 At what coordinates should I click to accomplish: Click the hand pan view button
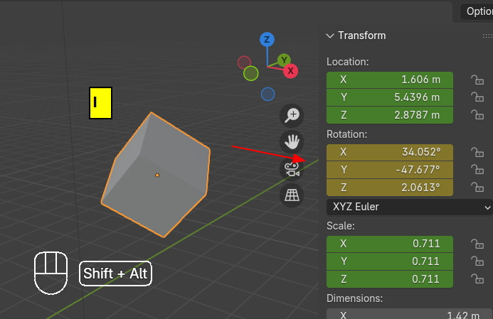292,142
